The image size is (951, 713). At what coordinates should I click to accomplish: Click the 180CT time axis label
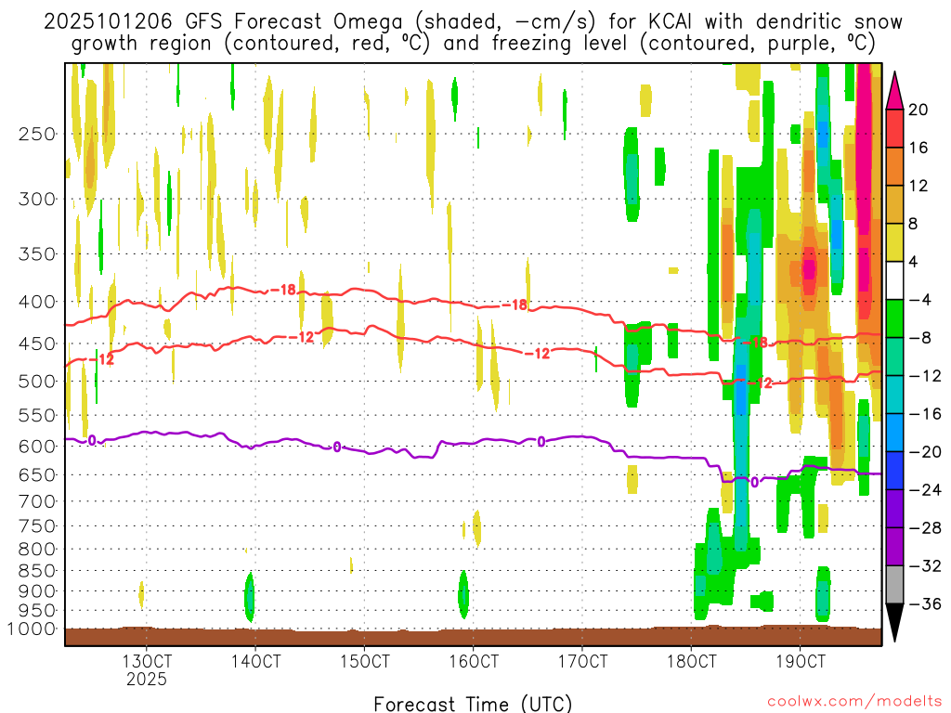(691, 661)
